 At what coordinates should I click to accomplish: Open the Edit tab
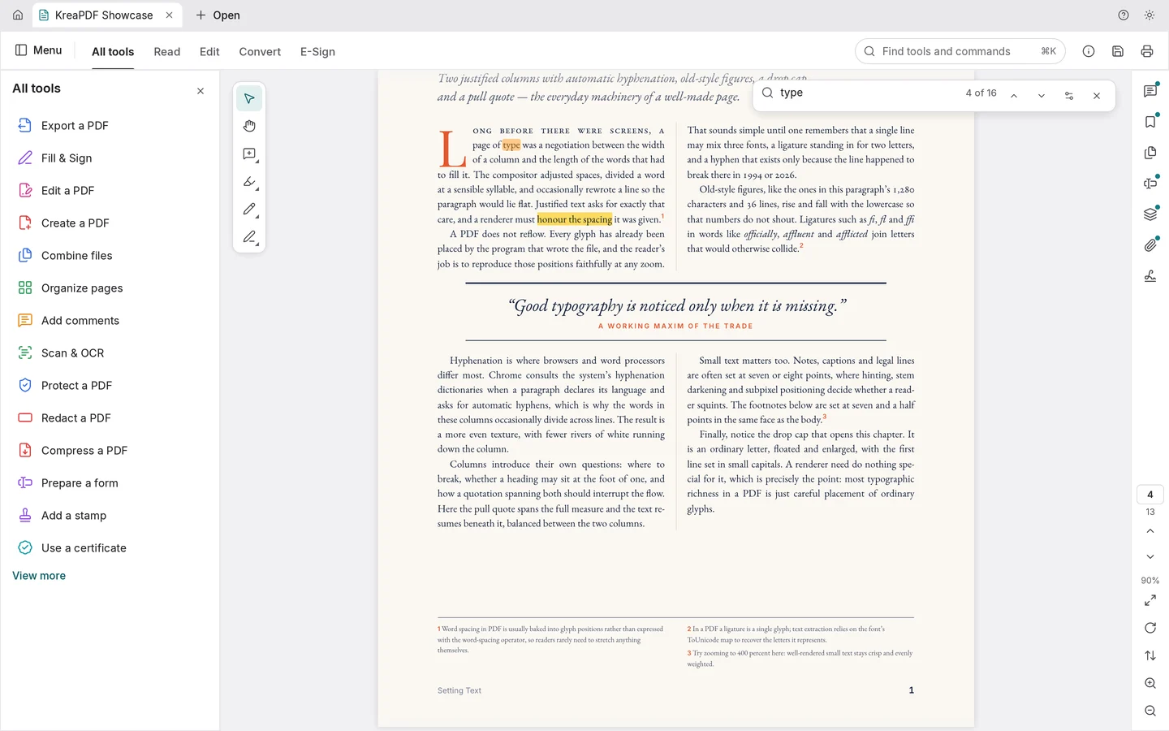click(209, 51)
